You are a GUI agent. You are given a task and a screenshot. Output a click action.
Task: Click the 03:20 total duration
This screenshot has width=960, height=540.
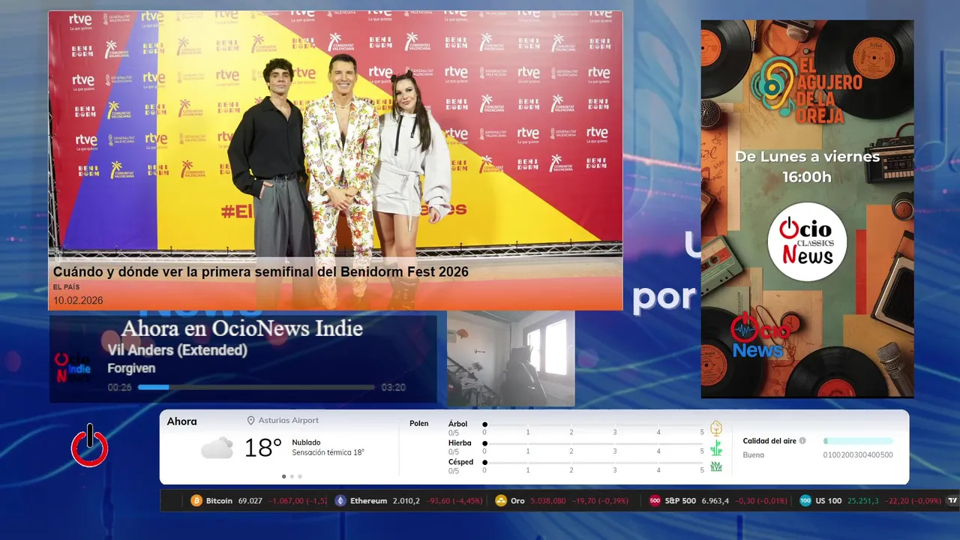click(393, 388)
